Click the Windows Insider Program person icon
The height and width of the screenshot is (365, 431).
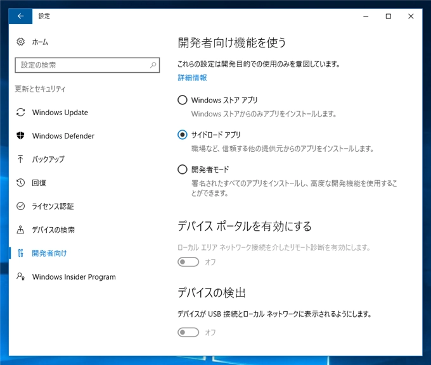pyautogui.click(x=21, y=276)
